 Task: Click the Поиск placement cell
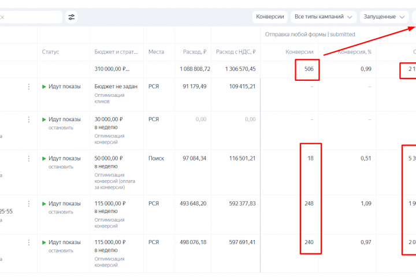[156, 158]
